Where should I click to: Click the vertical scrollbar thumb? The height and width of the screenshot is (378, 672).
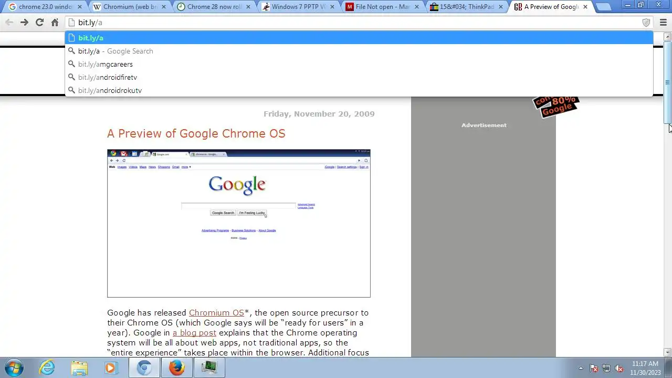[668, 82]
